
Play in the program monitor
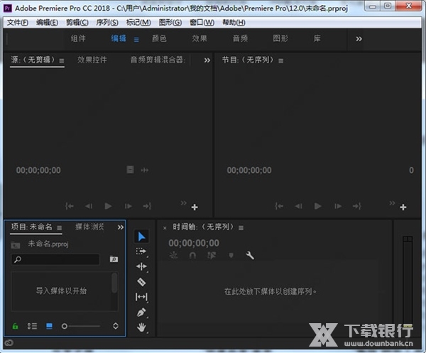point(317,206)
